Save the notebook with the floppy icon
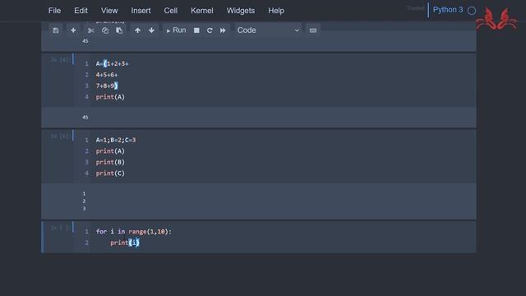This screenshot has width=526, height=296. pos(56,30)
